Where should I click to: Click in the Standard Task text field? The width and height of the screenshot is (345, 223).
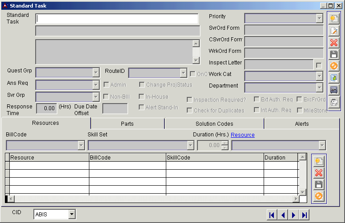point(117,19)
